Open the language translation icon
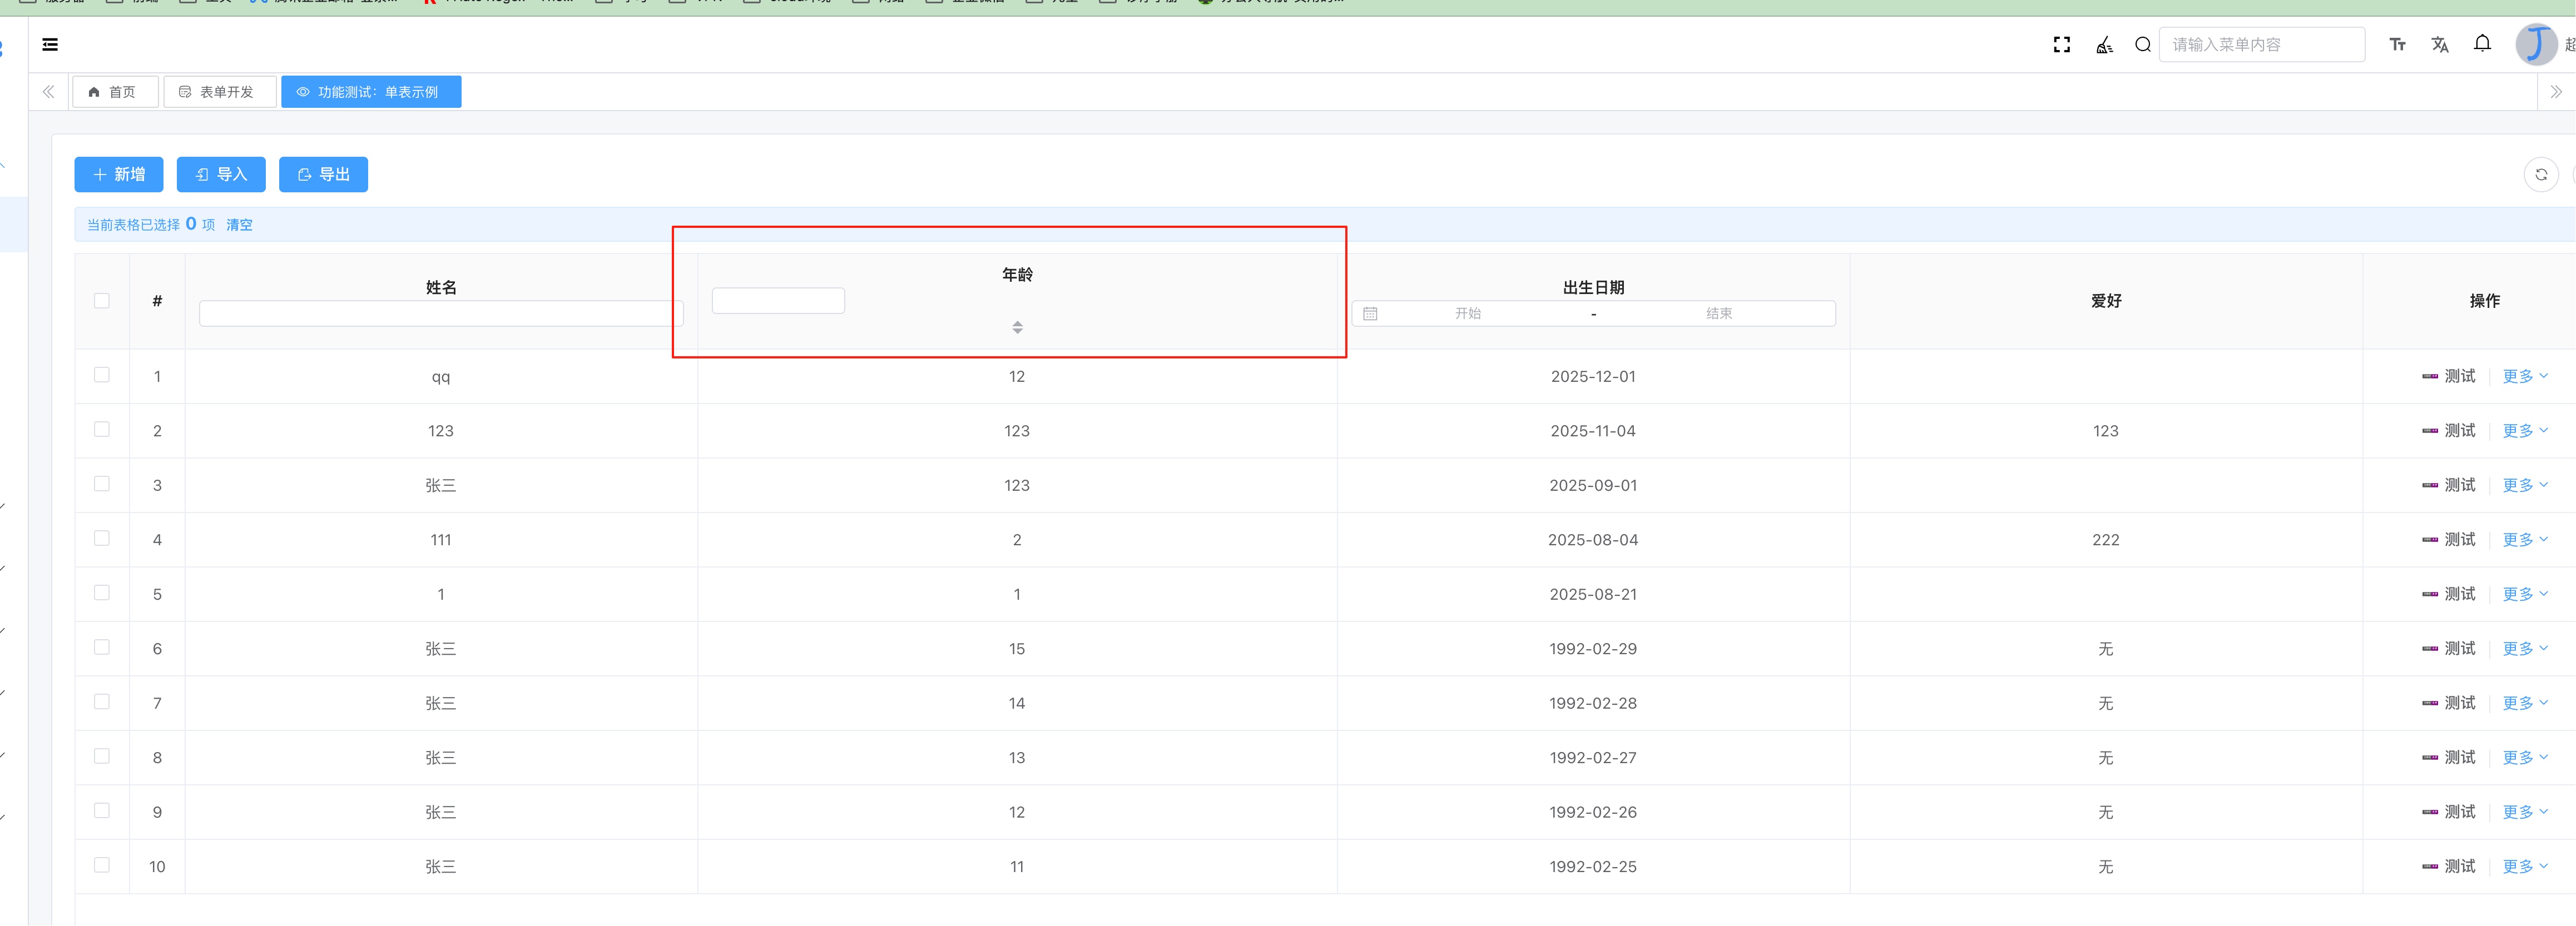This screenshot has width=2576, height=926. pyautogui.click(x=2439, y=44)
